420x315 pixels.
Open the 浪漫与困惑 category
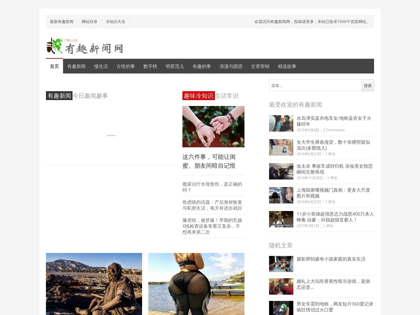(231, 66)
